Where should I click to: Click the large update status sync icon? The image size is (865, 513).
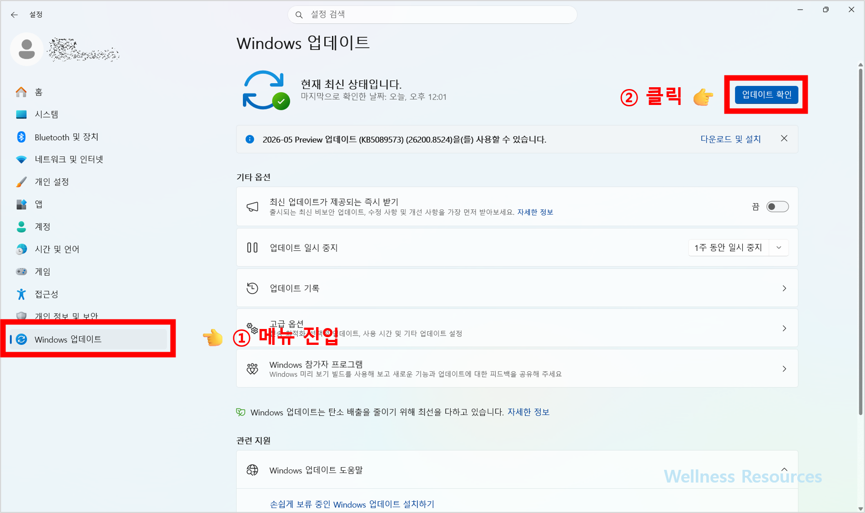click(x=266, y=90)
